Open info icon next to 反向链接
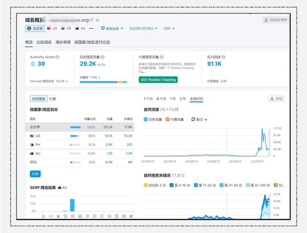The image size is (307, 233). tap(223, 57)
